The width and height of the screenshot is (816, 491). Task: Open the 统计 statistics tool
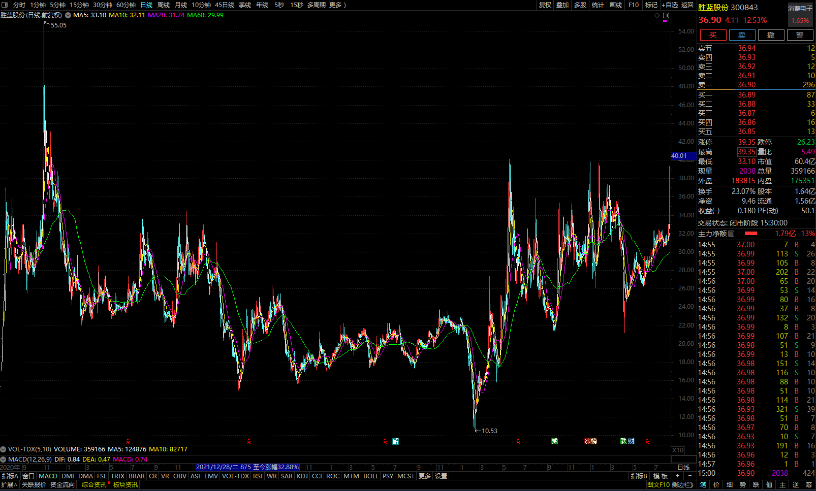point(598,5)
